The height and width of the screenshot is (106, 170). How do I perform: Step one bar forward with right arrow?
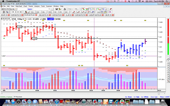point(18,12)
